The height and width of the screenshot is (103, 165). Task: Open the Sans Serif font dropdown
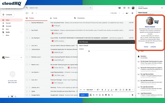point(91,90)
